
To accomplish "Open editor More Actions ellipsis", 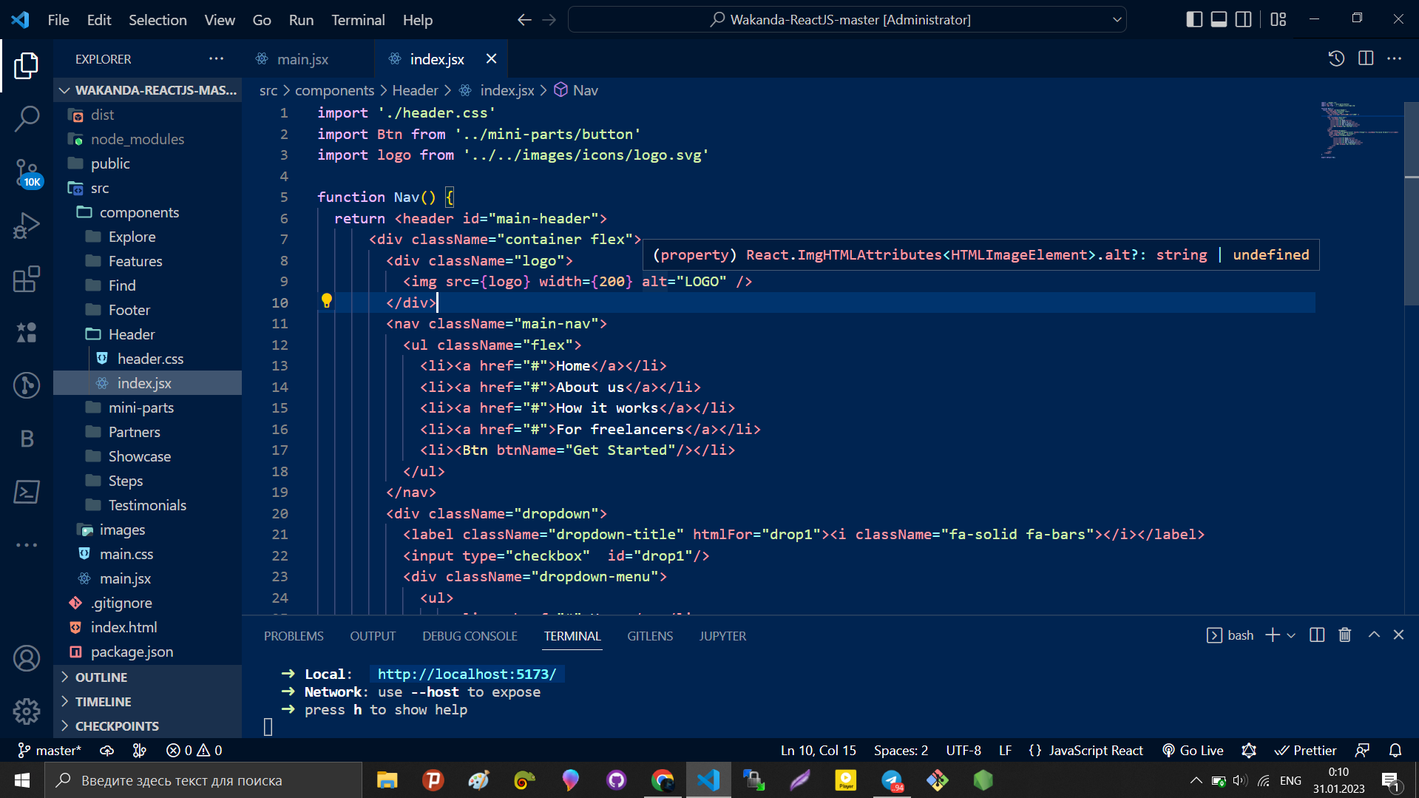I will (x=1394, y=58).
